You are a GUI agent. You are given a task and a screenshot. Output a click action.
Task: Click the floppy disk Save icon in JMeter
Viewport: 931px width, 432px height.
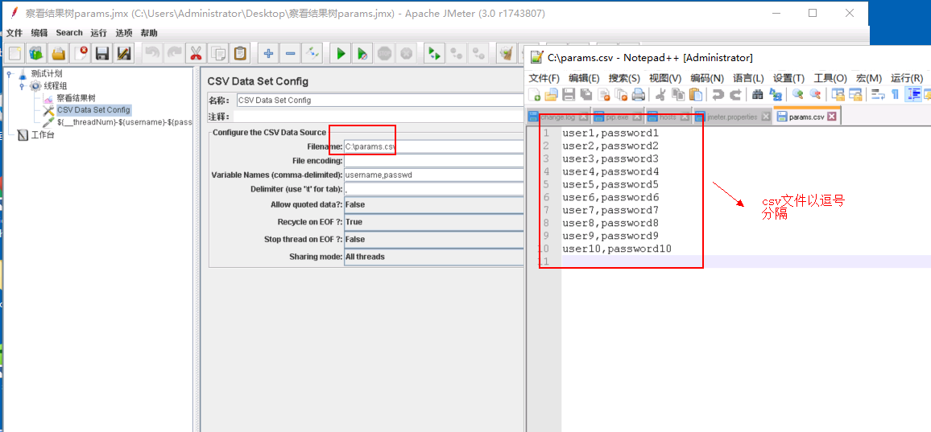[102, 54]
